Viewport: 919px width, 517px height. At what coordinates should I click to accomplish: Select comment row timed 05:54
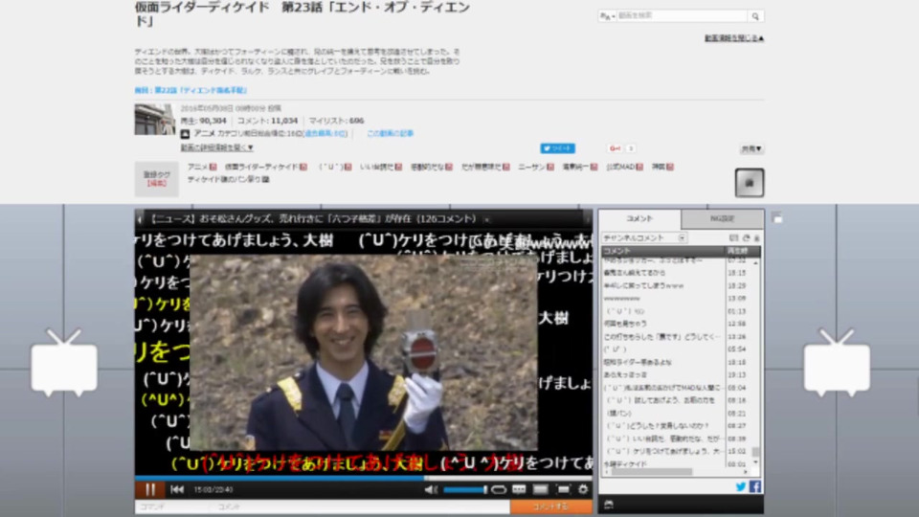coord(675,349)
